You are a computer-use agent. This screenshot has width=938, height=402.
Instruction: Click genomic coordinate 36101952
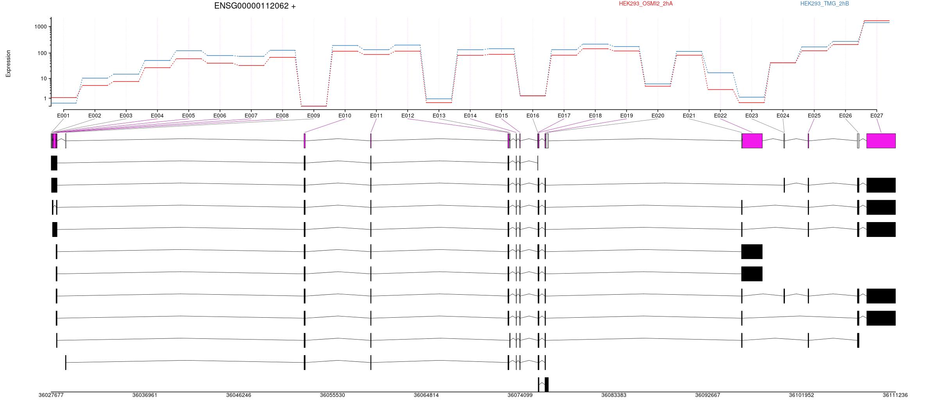[x=801, y=395]
